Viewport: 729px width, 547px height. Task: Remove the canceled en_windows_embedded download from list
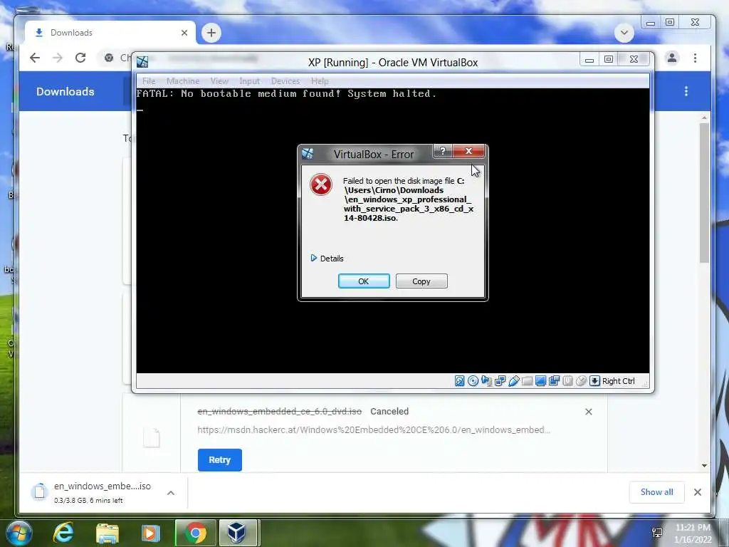tap(589, 412)
